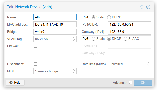Click the Name: label
The height and width of the screenshot is (90, 157).
coord(12,17)
